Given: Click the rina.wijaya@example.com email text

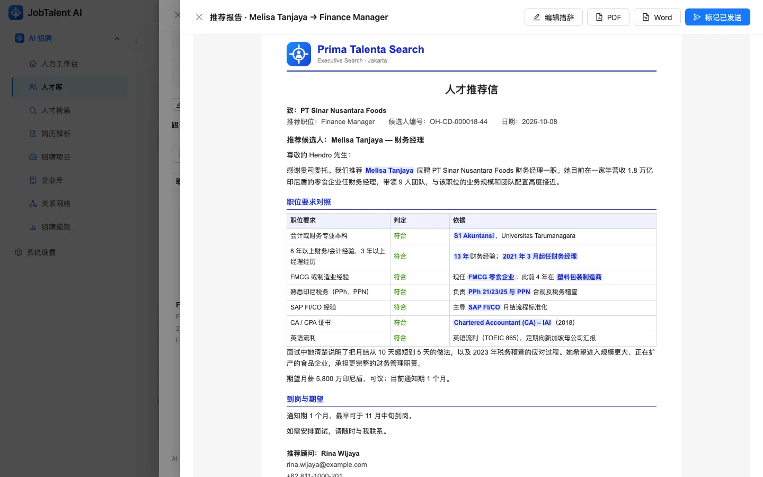Looking at the screenshot, I should [327, 465].
